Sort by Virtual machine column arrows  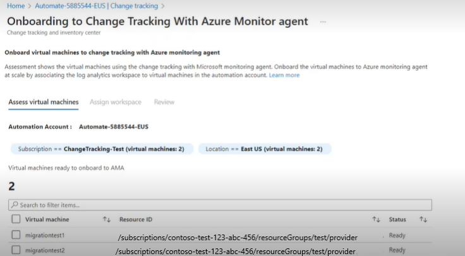[107, 219]
